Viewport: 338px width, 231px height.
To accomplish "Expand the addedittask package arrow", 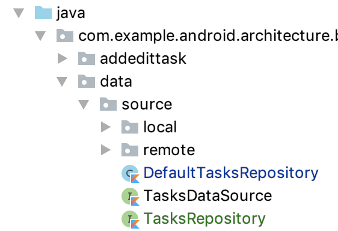I will click(63, 58).
